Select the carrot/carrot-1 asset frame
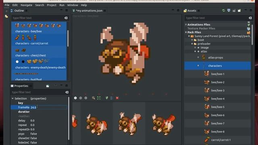Image resolution: width=258 pixels, height=145 pixels. pos(218,140)
